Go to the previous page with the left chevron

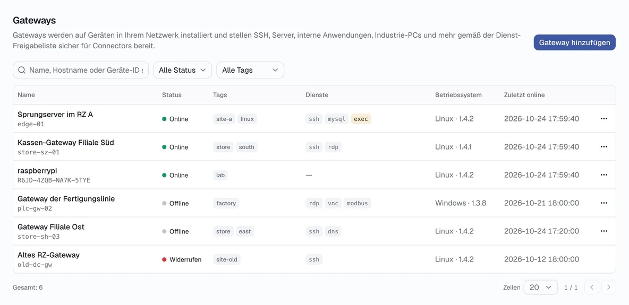(x=592, y=287)
